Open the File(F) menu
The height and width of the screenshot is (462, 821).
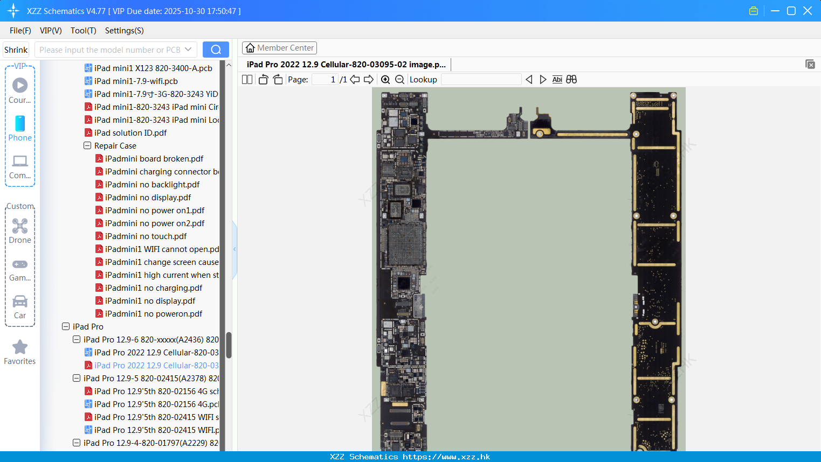[x=20, y=31]
